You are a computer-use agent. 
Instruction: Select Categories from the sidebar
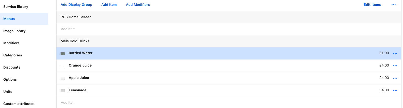click(x=13, y=55)
